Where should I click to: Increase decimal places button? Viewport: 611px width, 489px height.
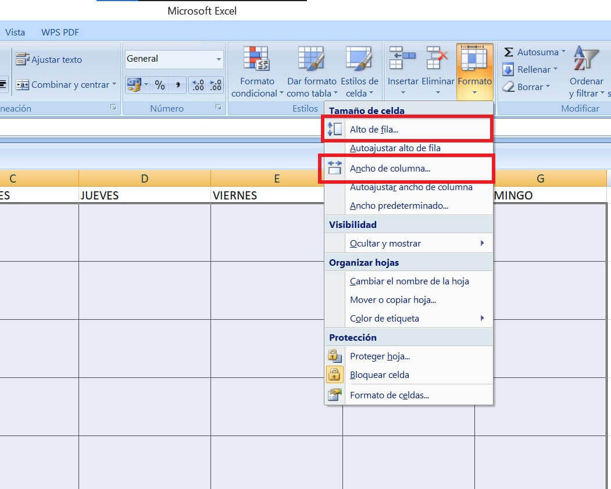(x=198, y=85)
